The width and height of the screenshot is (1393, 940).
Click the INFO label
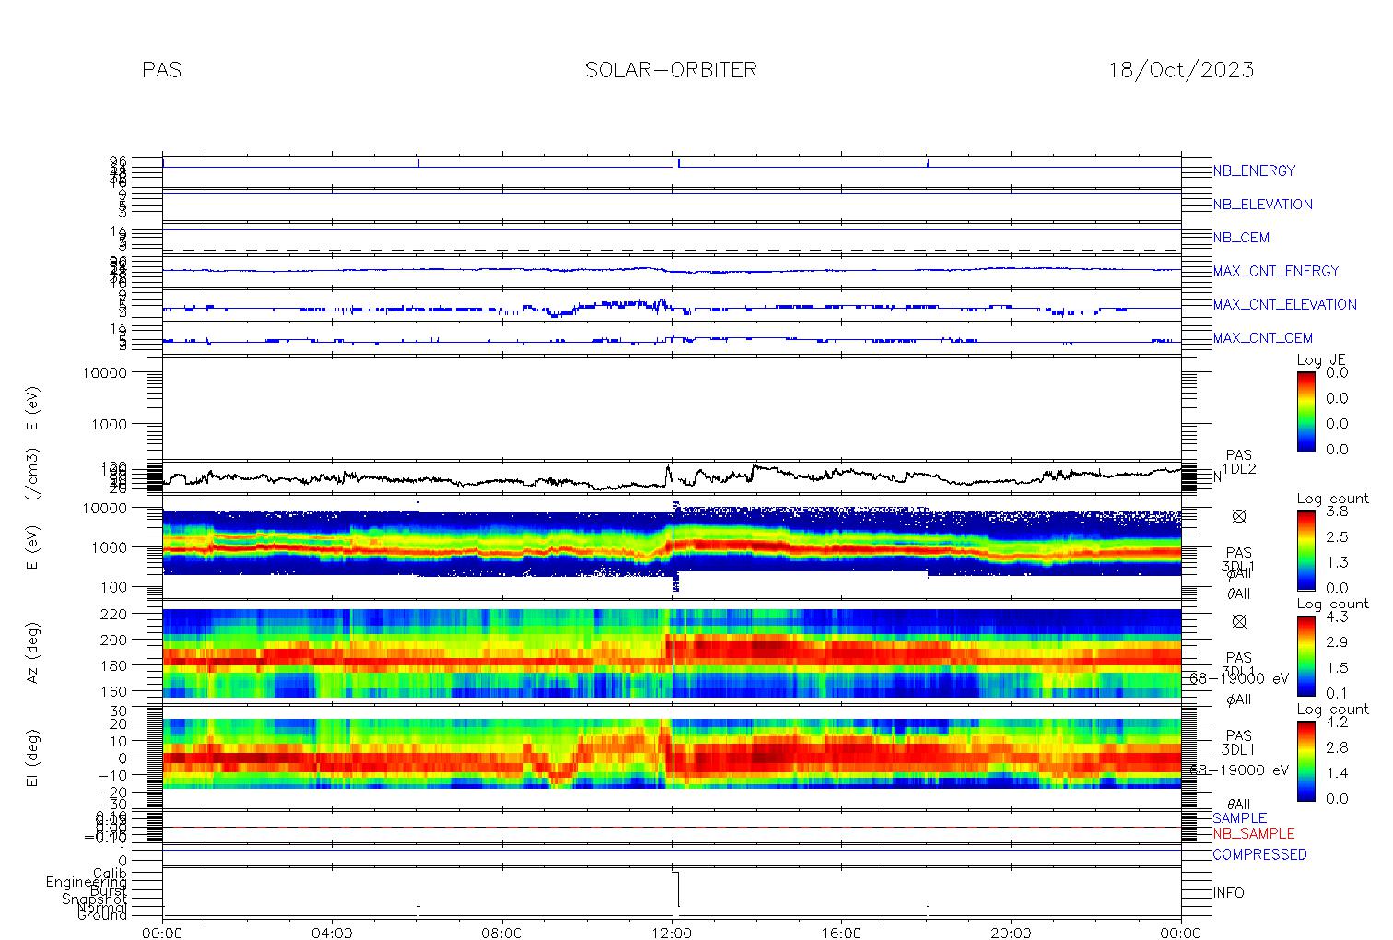[1228, 893]
